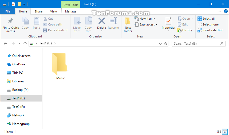229x135 pixels.
Task: Open the File menu tab
Action: [x=8, y=11]
